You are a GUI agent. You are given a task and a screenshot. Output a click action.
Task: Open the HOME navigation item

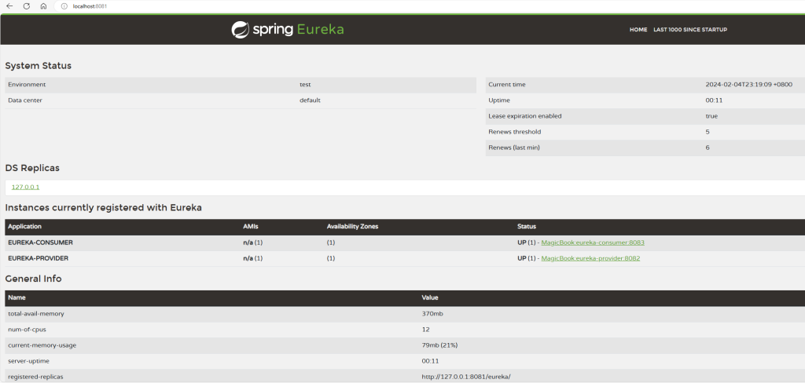pyautogui.click(x=638, y=30)
